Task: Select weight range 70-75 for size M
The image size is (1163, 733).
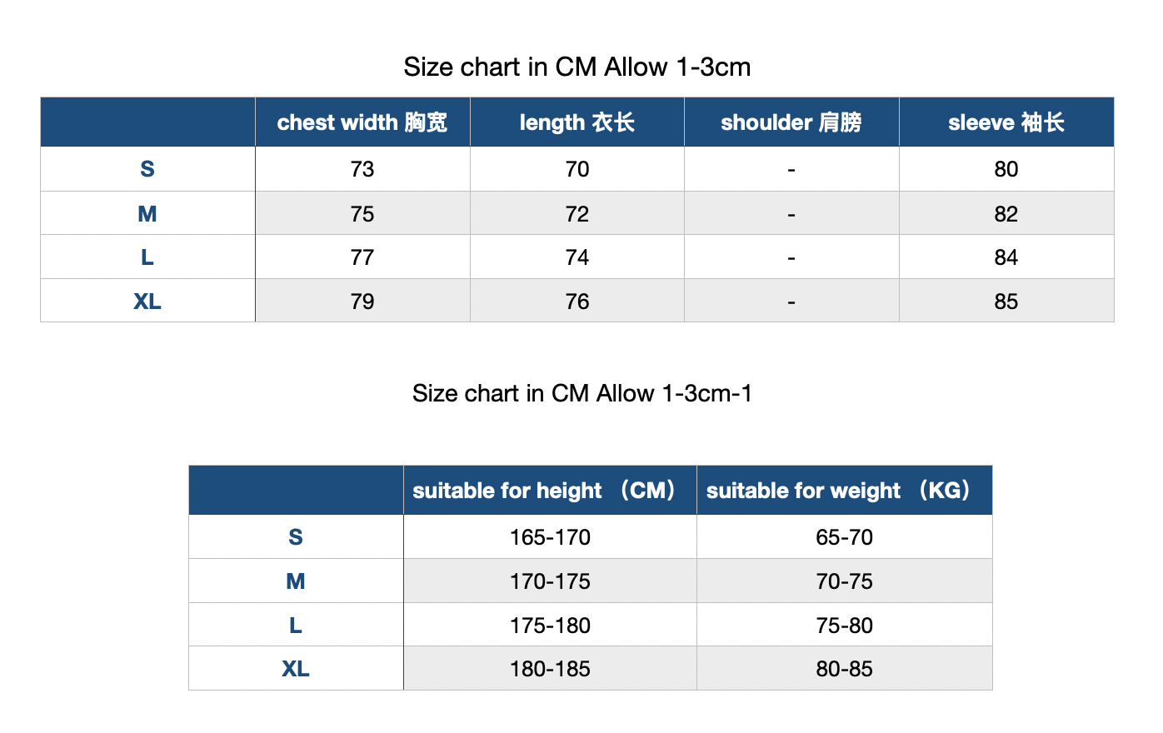Action: click(845, 581)
